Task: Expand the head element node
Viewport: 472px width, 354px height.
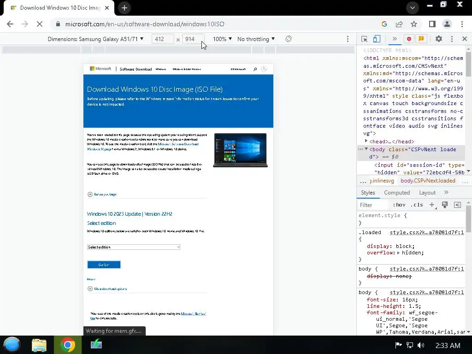Action: (366, 141)
